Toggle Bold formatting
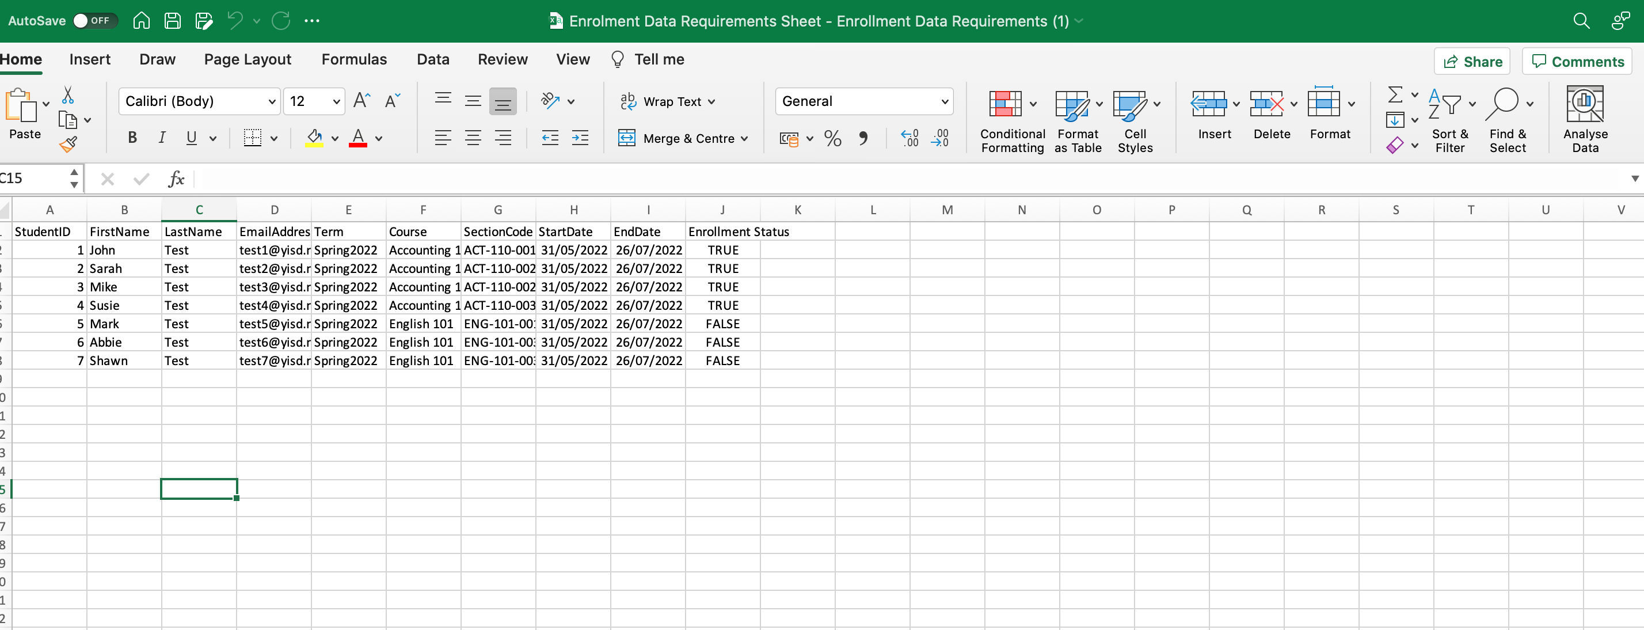The height and width of the screenshot is (630, 1644). point(132,138)
